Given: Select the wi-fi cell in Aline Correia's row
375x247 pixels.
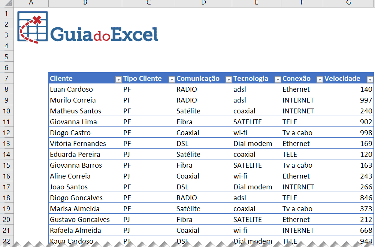Looking at the screenshot, I should [255, 176].
